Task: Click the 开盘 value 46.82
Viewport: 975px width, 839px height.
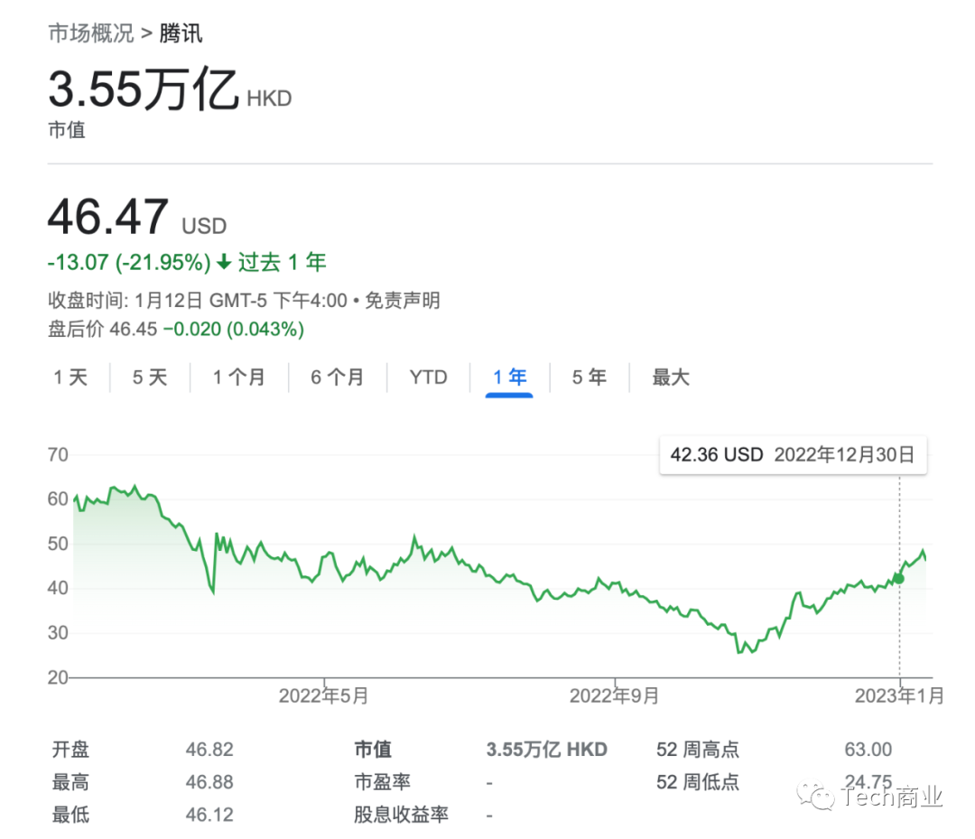Action: coord(209,750)
